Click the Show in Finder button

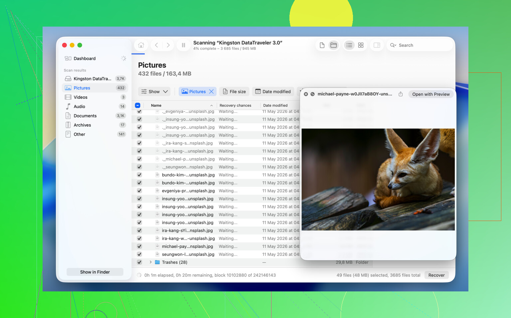[95, 272]
